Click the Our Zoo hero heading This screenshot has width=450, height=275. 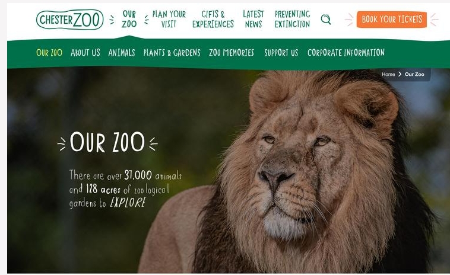click(x=107, y=142)
